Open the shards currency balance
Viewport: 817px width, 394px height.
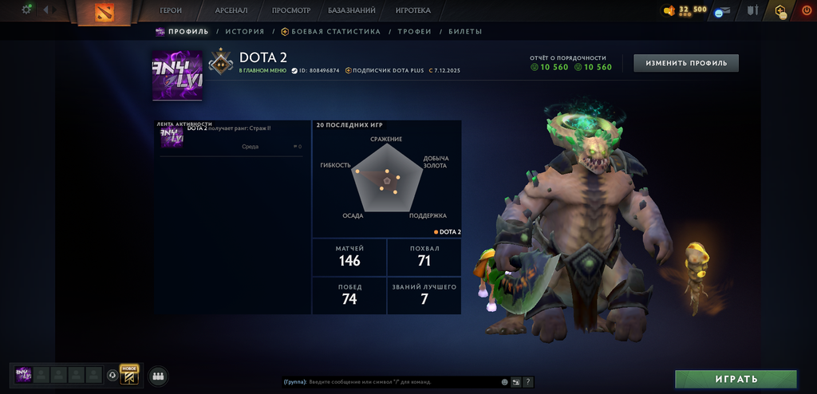point(685,10)
